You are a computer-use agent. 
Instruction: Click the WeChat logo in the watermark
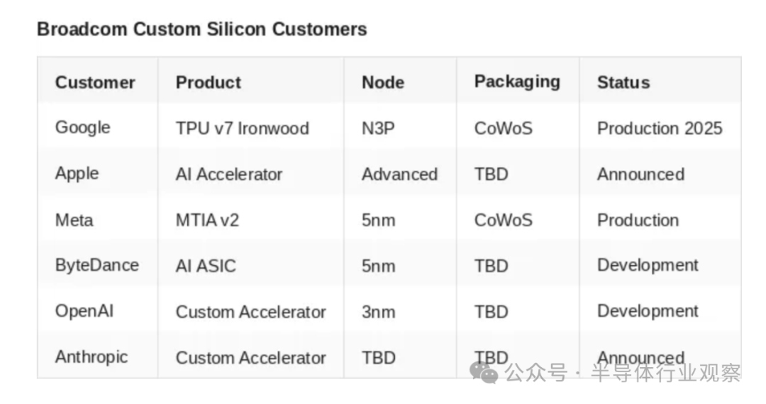[x=488, y=372]
